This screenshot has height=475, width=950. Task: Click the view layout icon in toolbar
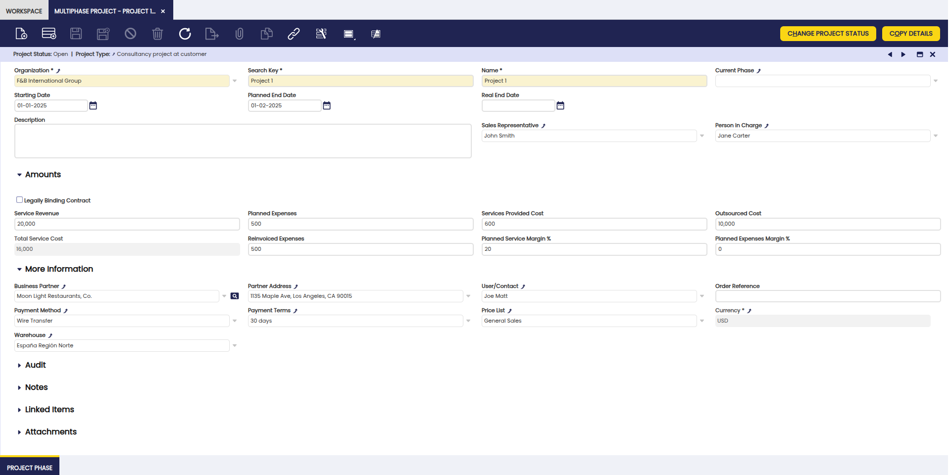[x=349, y=34]
